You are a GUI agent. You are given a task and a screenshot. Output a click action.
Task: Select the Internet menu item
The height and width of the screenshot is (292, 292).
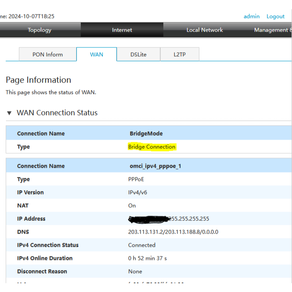(122, 30)
